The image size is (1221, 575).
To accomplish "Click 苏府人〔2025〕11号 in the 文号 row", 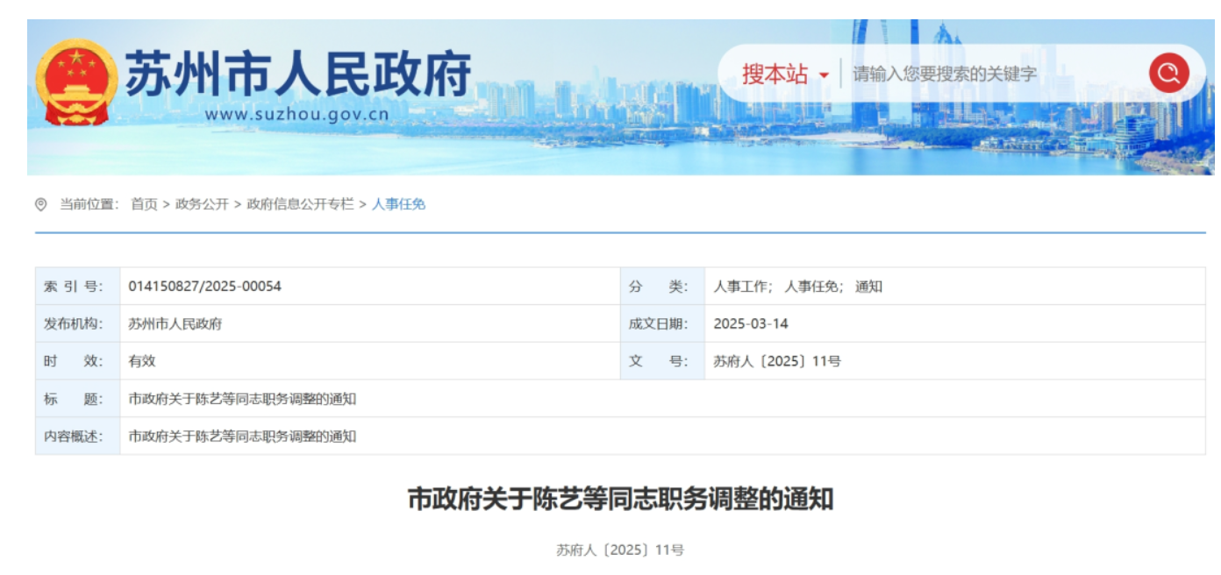I will click(777, 361).
